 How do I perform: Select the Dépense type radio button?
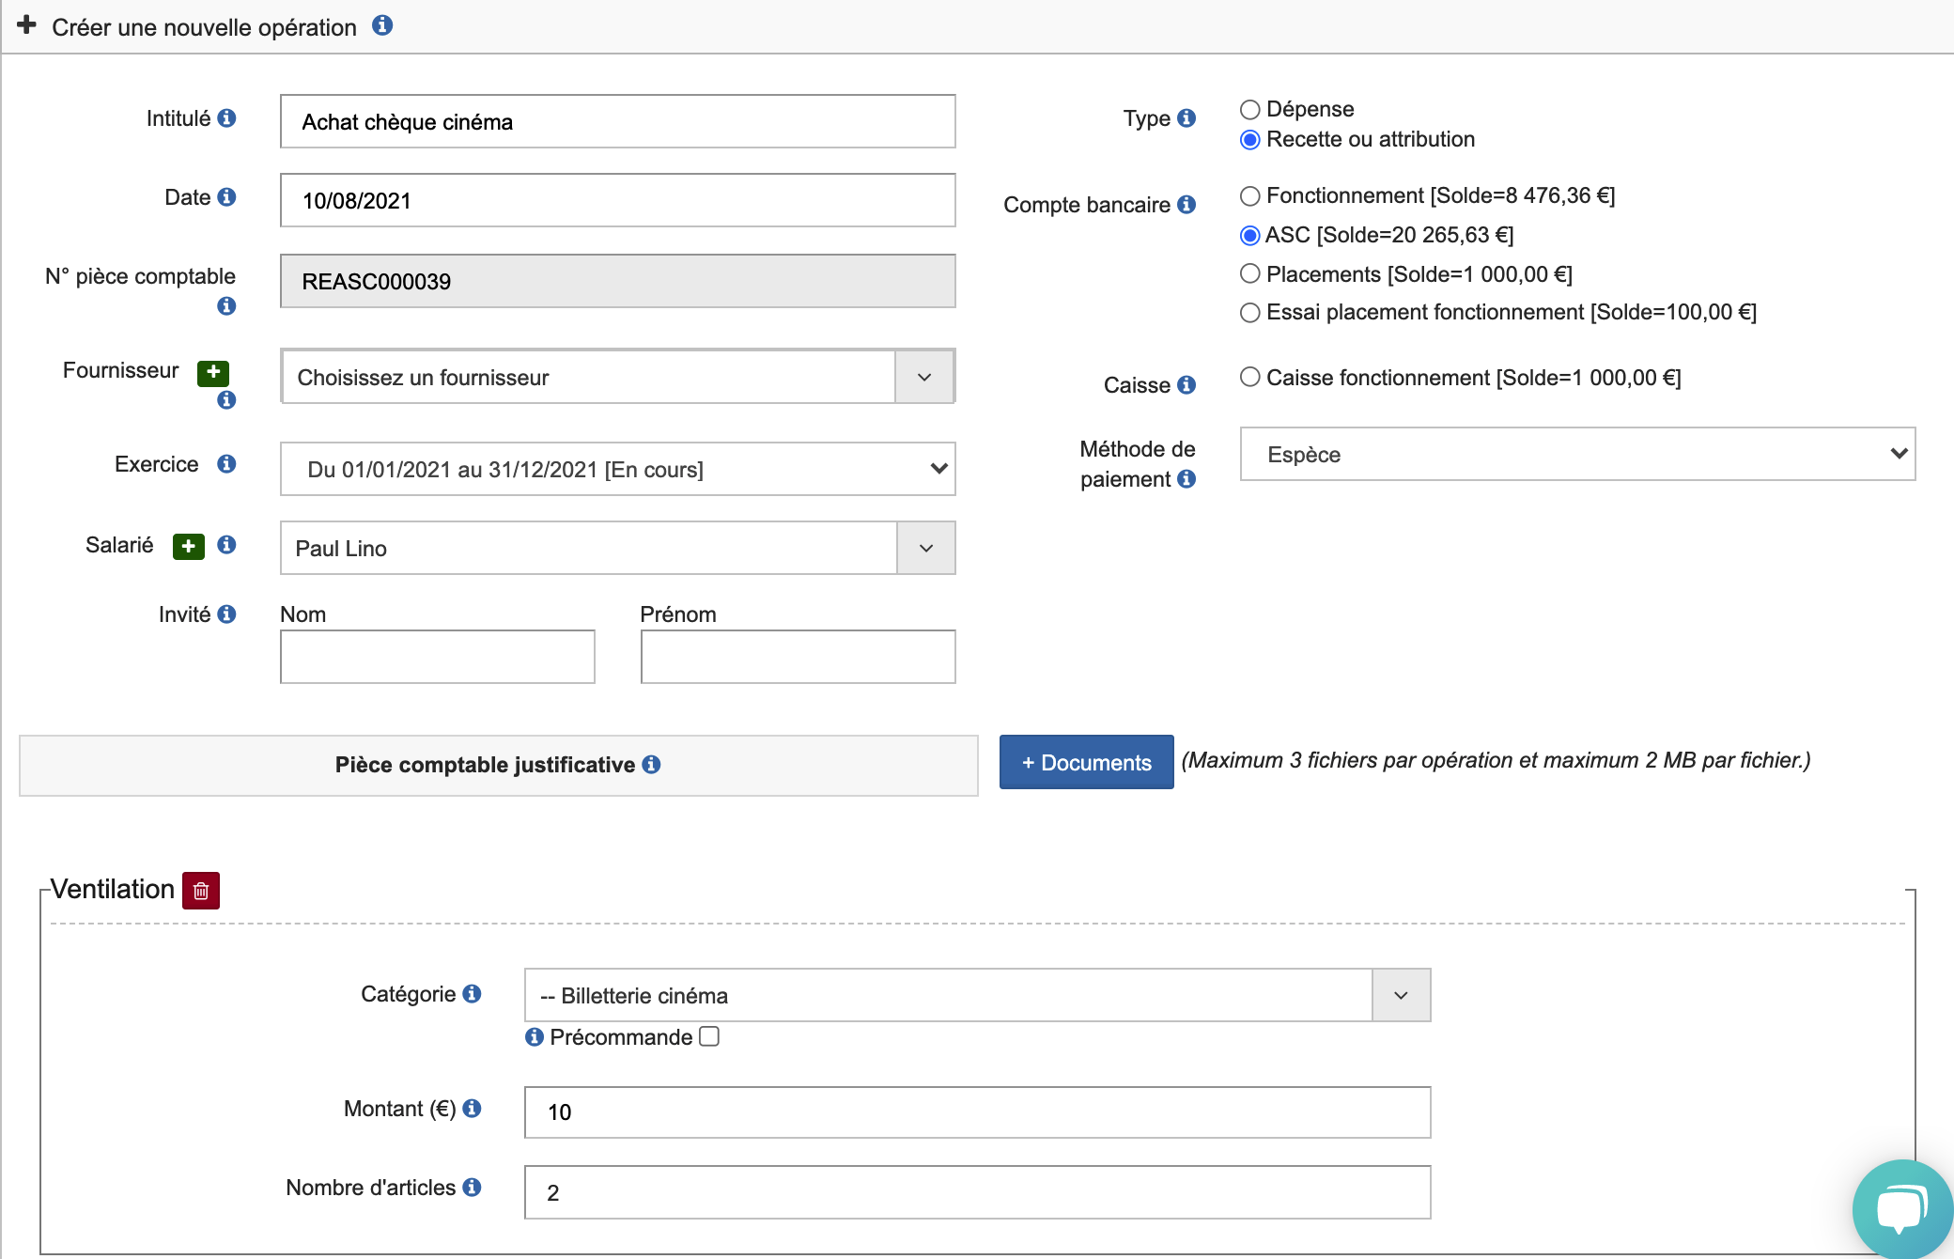coord(1249,110)
